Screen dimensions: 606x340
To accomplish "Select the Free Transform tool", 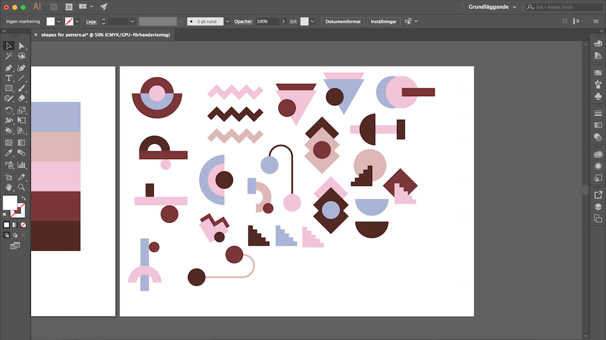I will pos(22,120).
